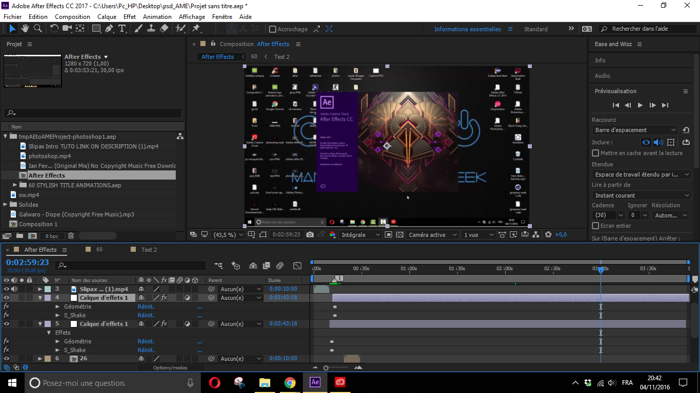
Task: Click Réinit. next to S_Shake on layer 4
Action: point(146,315)
